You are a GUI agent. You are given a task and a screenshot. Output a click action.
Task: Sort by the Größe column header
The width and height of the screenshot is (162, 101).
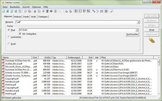point(45,58)
